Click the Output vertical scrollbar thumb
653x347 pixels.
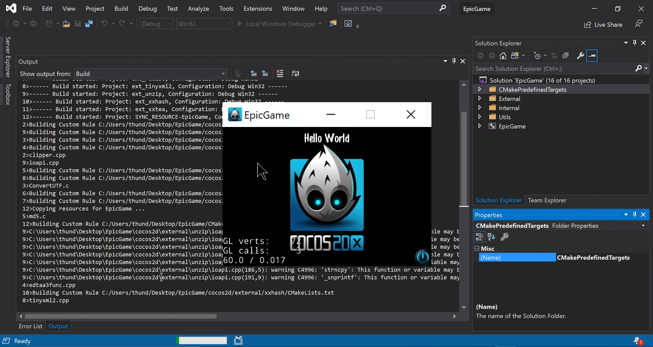click(464, 159)
